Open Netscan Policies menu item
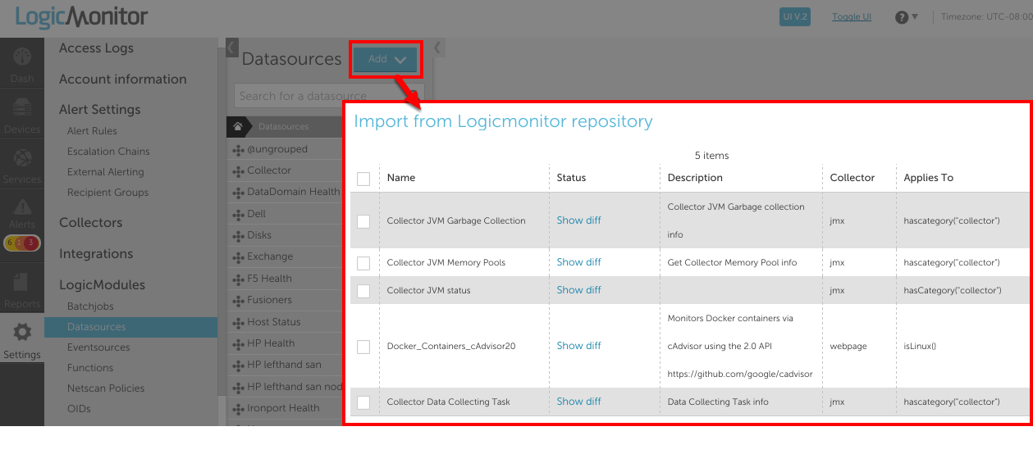This screenshot has width=1033, height=463. click(x=106, y=388)
